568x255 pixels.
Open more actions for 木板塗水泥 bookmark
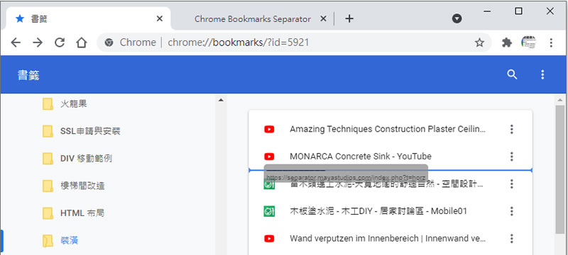click(511, 211)
